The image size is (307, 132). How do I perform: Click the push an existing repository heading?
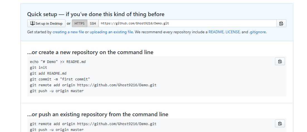98,114
